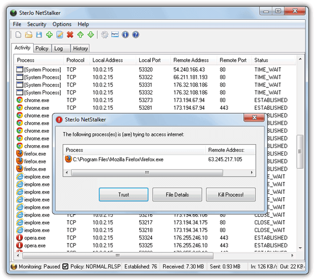Click the network monitor toolbar icon
Screen dimensions: 315x280
coord(115,34)
